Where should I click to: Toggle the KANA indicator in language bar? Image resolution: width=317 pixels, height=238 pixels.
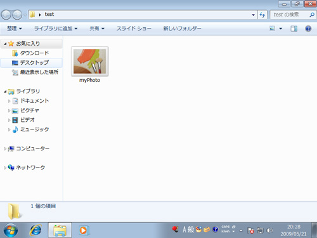(x=225, y=232)
